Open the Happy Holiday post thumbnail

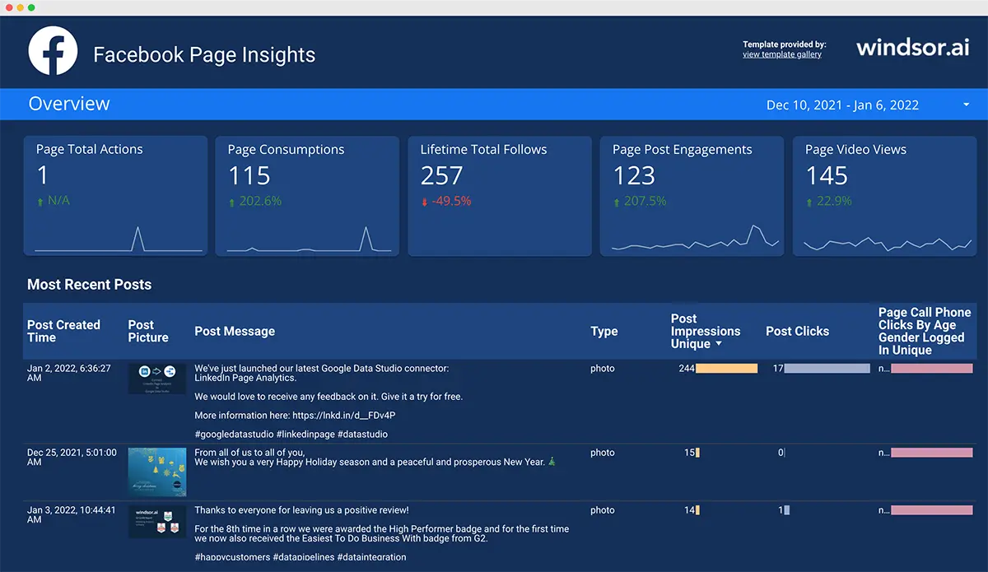point(156,472)
